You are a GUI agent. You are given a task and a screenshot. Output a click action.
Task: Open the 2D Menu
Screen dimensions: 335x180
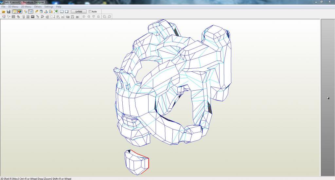click(26, 7)
